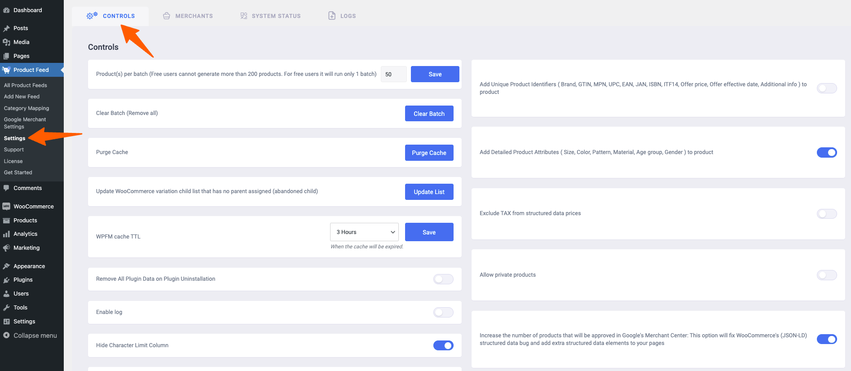Viewport: 851px width, 371px height.
Task: Click the Posts pin icon
Action: 6,28
